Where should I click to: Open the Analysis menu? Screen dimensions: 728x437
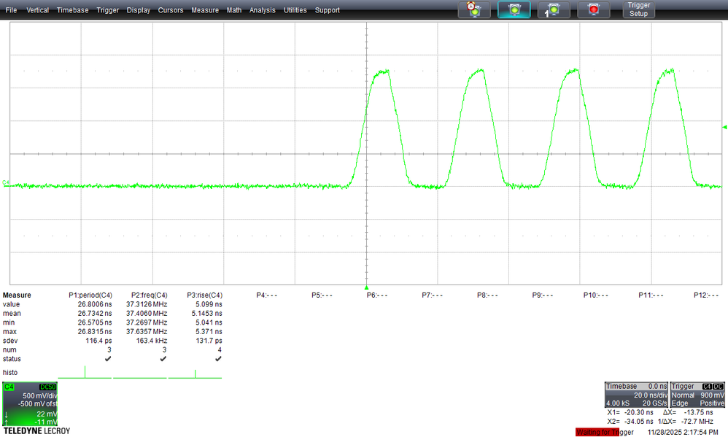[x=263, y=9]
